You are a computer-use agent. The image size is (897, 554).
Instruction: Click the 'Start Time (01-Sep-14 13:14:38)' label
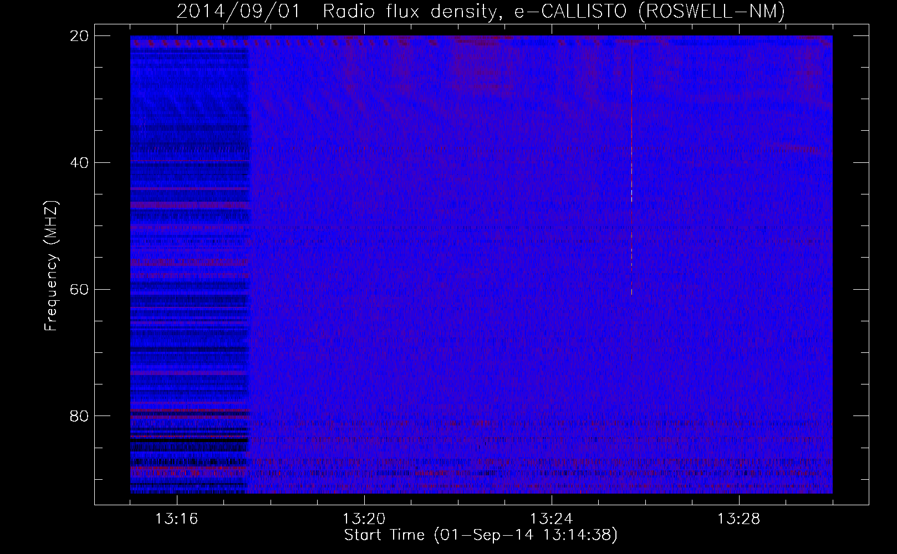[x=481, y=535]
